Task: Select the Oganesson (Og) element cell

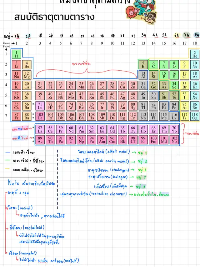Action: [195, 116]
